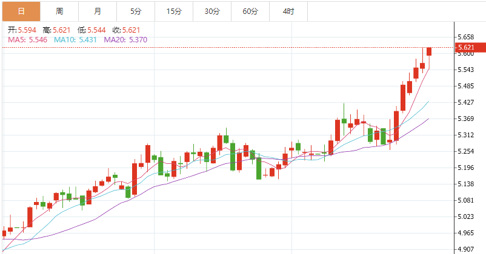Click the 4.907 price axis label
The height and width of the screenshot is (254, 486).
click(x=466, y=249)
